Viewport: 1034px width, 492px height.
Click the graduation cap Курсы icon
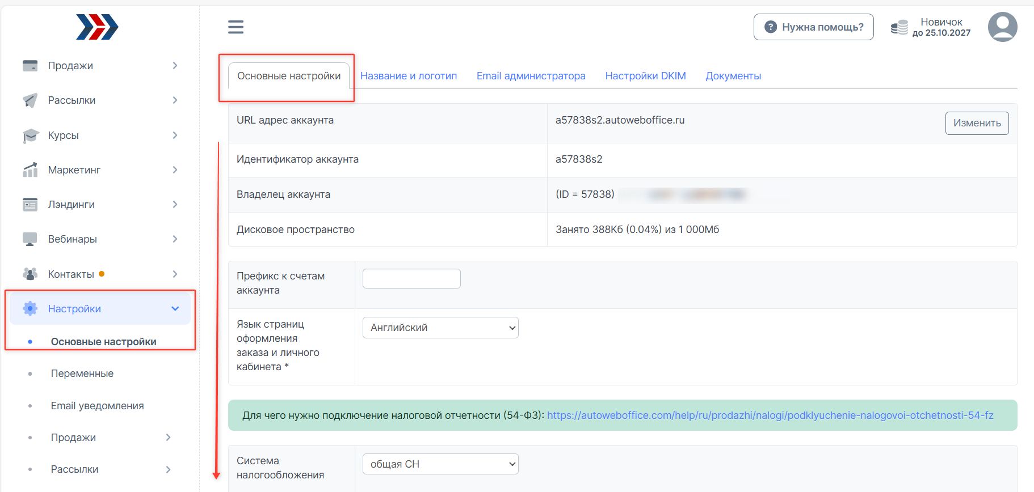click(30, 135)
